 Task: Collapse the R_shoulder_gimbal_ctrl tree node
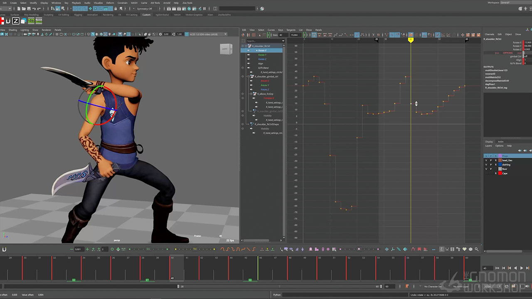click(249, 76)
